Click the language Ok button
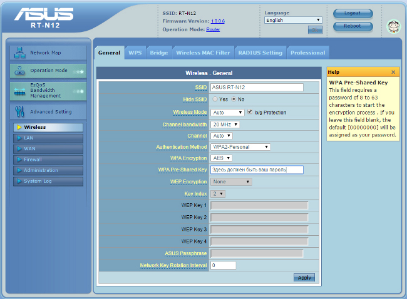Image resolution: width=407 pixels, height=299 pixels. click(x=315, y=30)
